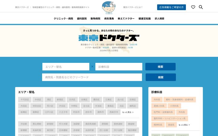Image resolution: width=218 pixels, height=136 pixels.
Task: Open the 4556件 doctor interview link
Action: pos(106,48)
